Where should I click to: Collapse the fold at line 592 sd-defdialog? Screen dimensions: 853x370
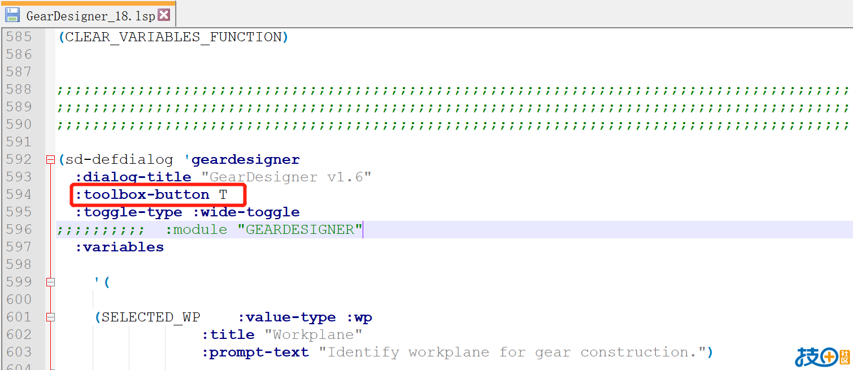coord(50,160)
